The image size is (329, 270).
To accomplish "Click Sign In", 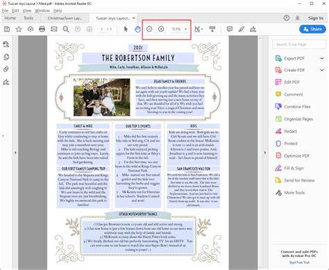I will pyautogui.click(x=316, y=18).
